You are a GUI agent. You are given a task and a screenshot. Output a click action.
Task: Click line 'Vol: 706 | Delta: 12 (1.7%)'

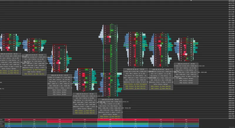(135, 74)
